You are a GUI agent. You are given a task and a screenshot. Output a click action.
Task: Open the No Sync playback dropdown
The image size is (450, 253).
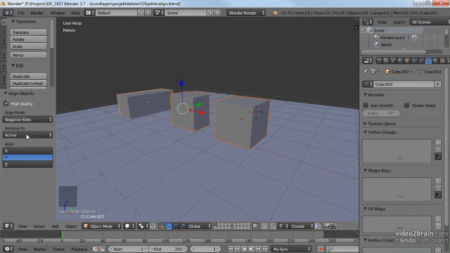[291, 249]
